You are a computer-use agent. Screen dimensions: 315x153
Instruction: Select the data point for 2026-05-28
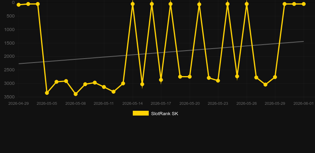pos(266,84)
